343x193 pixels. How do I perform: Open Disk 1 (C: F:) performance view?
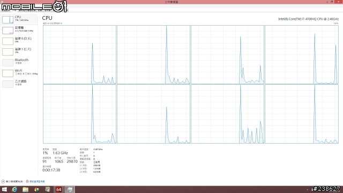[x=19, y=51]
